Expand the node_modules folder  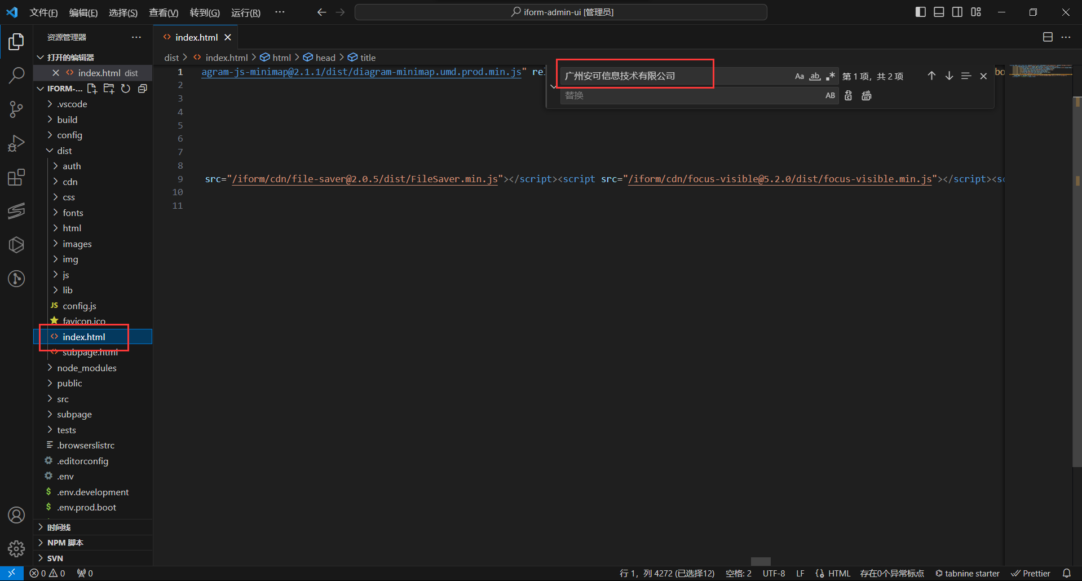(86, 368)
